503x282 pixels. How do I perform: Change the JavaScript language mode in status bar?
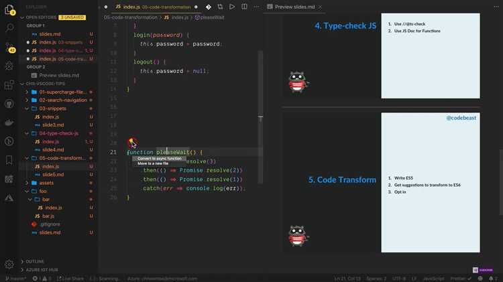pyautogui.click(x=433, y=278)
